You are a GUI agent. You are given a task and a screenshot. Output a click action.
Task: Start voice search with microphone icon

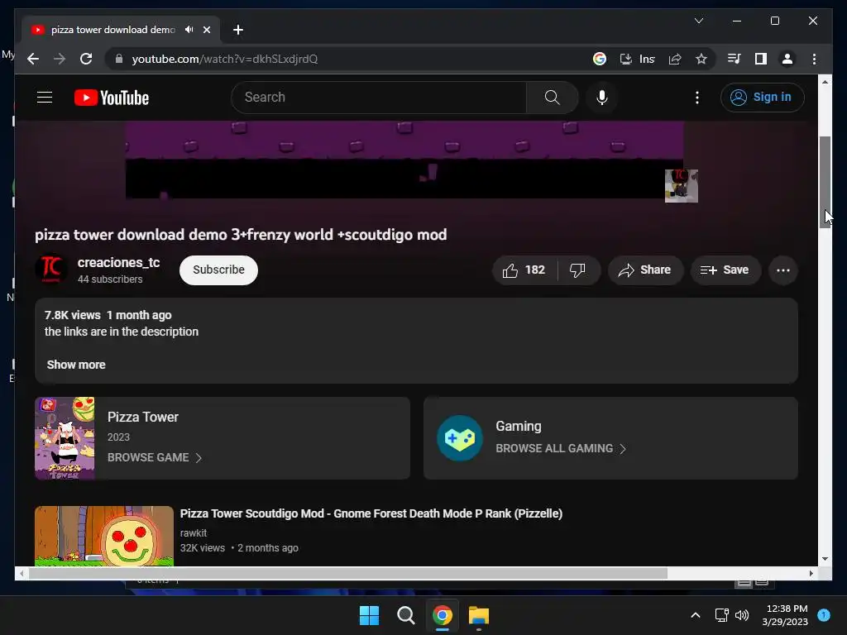point(602,98)
